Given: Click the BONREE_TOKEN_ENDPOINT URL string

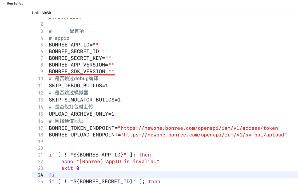Looking at the screenshot, I should pyautogui.click(x=199, y=128).
